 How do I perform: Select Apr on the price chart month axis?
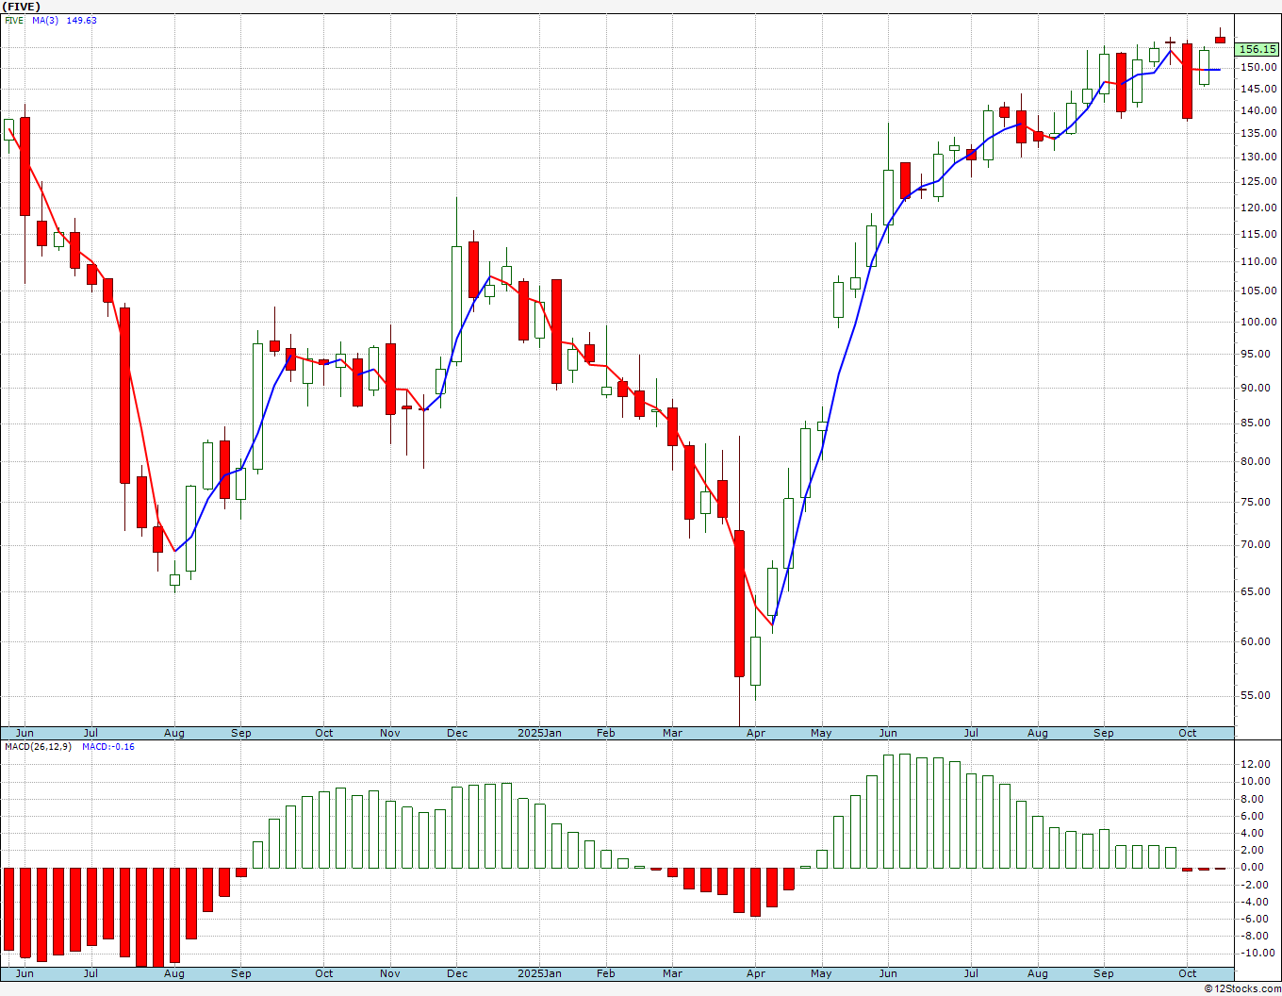755,733
